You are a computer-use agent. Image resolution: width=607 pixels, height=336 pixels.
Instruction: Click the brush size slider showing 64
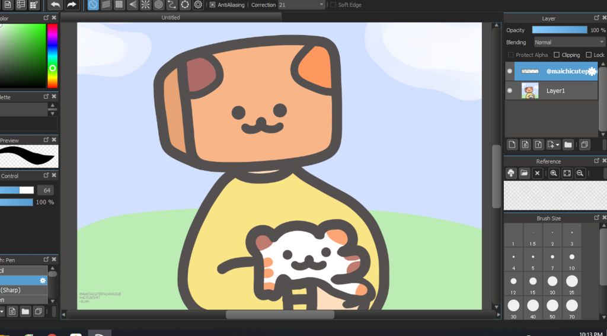click(17, 190)
